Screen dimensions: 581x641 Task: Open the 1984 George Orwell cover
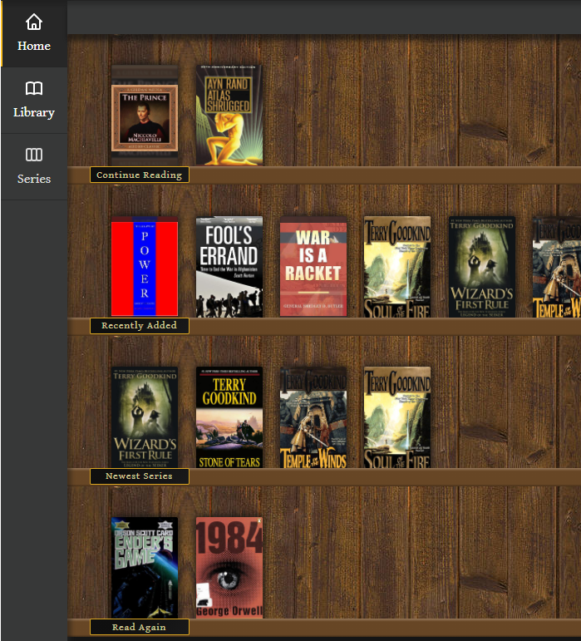point(229,568)
